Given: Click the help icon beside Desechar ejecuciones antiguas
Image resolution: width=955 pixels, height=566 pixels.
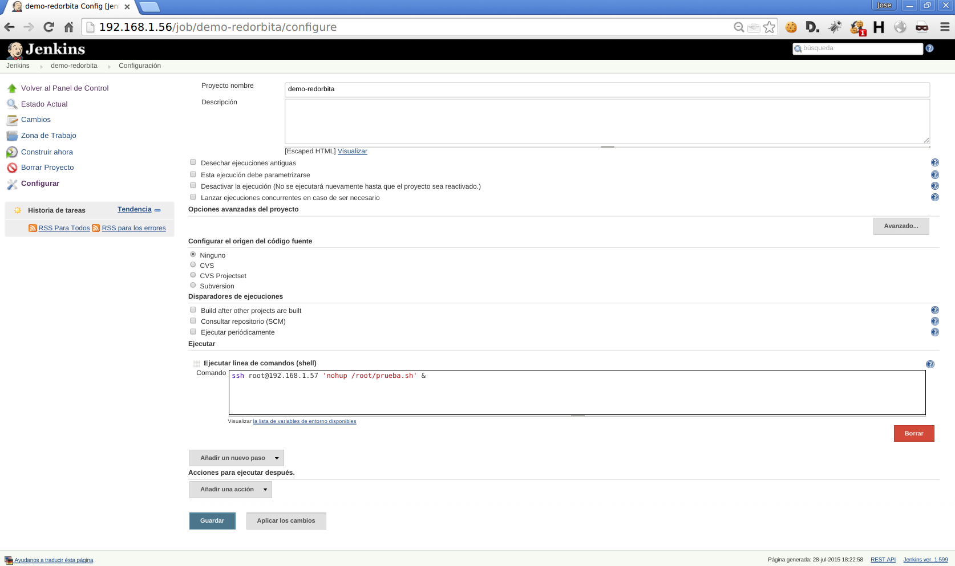Looking at the screenshot, I should click(934, 163).
